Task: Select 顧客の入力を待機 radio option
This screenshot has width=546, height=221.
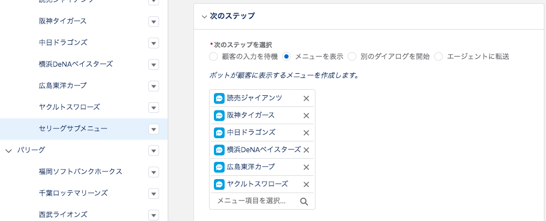Action: click(213, 56)
